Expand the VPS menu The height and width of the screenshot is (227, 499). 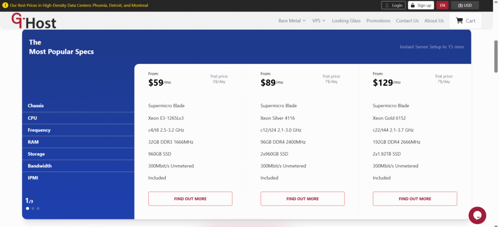point(319,20)
